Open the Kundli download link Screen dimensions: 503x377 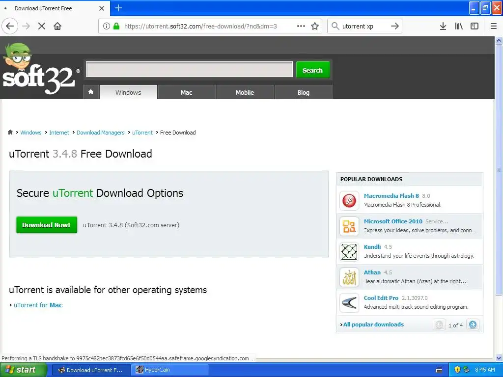point(372,246)
